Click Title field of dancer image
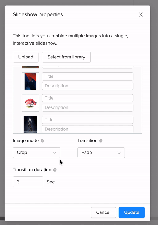 click(x=87, y=120)
